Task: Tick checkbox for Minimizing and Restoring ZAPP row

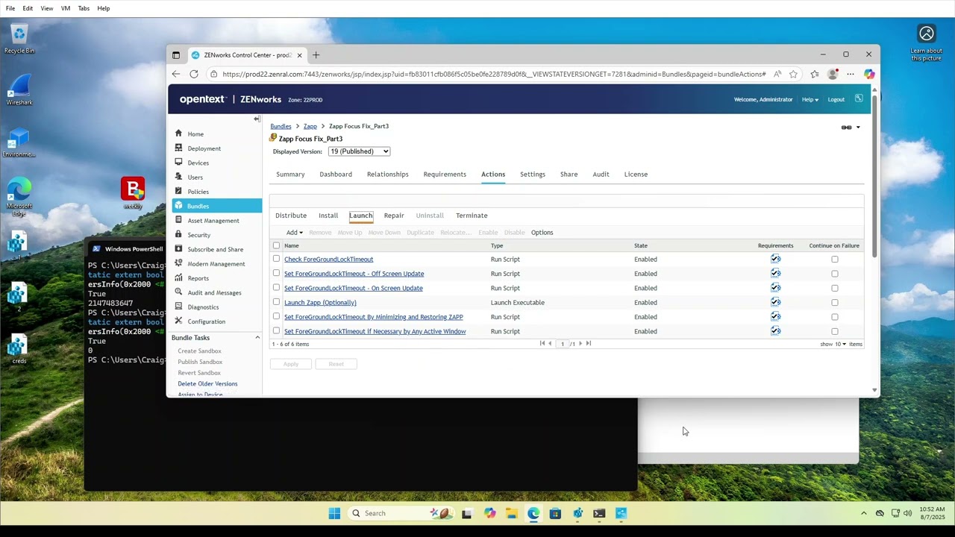Action: pos(276,316)
